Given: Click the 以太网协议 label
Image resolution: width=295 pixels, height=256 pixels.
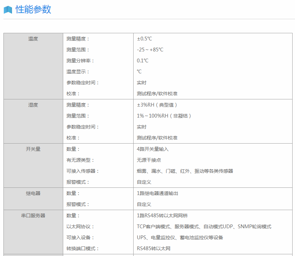Looking at the screenshot, I should click(x=80, y=227).
